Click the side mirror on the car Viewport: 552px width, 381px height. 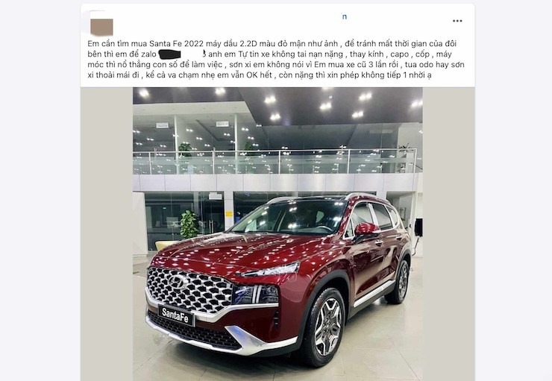(x=366, y=230)
